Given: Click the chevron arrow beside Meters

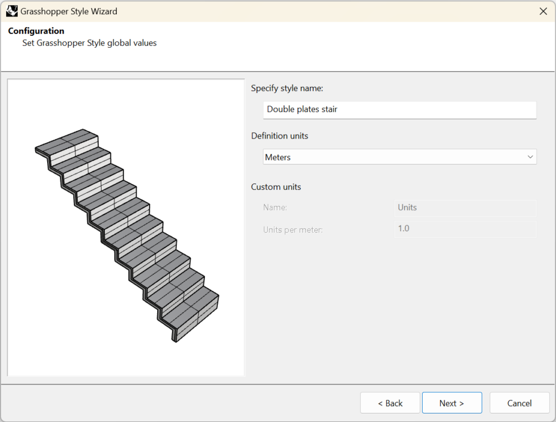Looking at the screenshot, I should pyautogui.click(x=530, y=156).
